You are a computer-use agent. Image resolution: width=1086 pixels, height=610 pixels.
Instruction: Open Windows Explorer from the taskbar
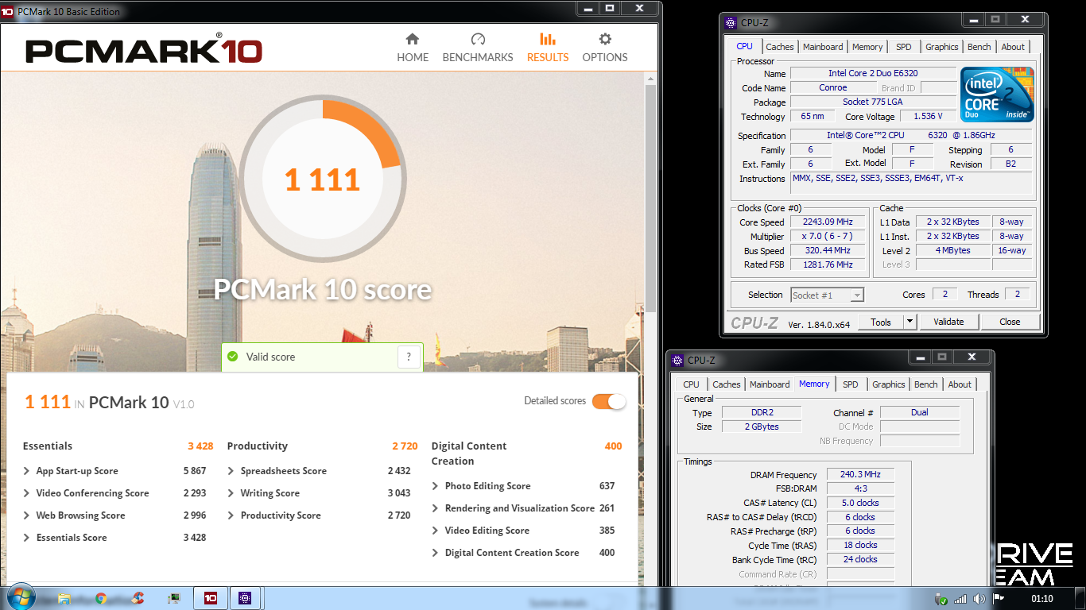point(64,598)
